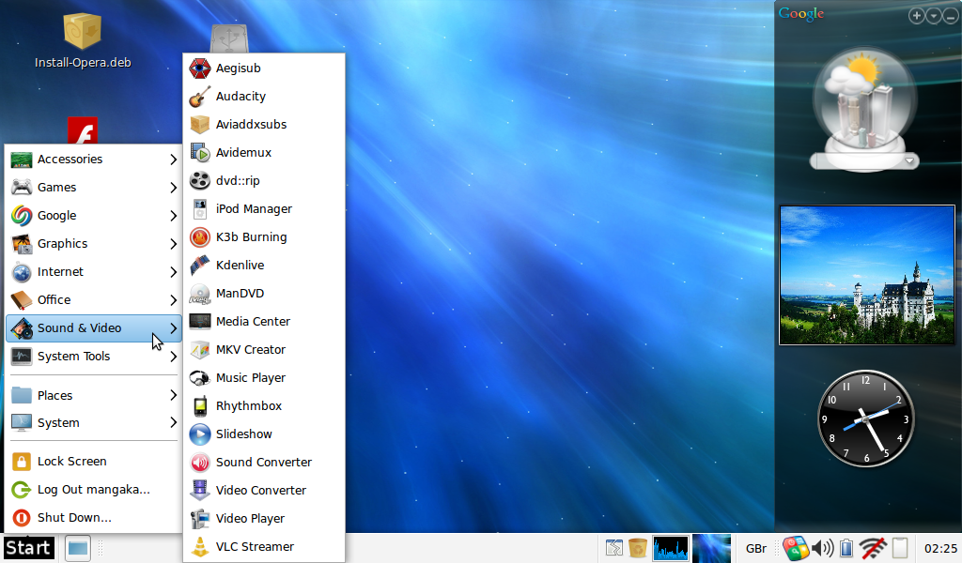Launch K3b Burning
The image size is (962, 563).
264,237
